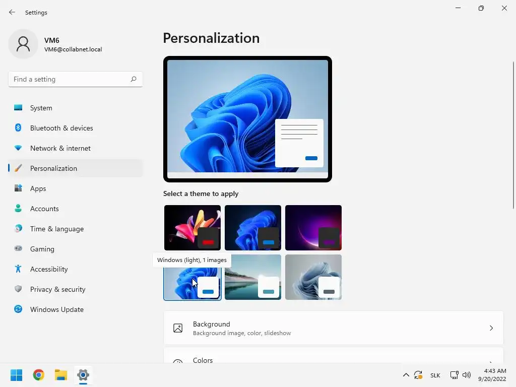
Task: Click Settings gear in taskbar
Action: 83,375
